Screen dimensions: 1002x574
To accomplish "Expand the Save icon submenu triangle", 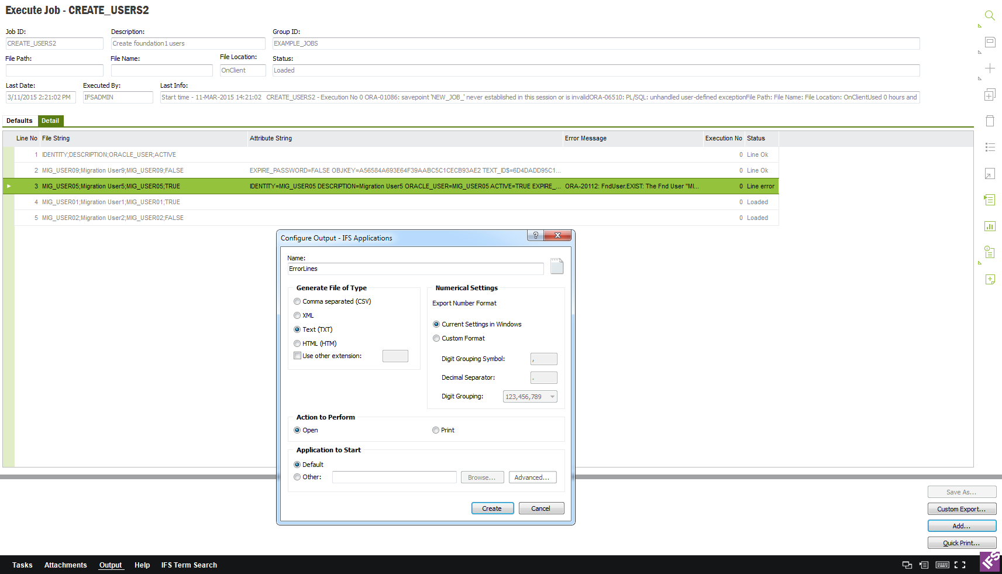I will point(980,53).
